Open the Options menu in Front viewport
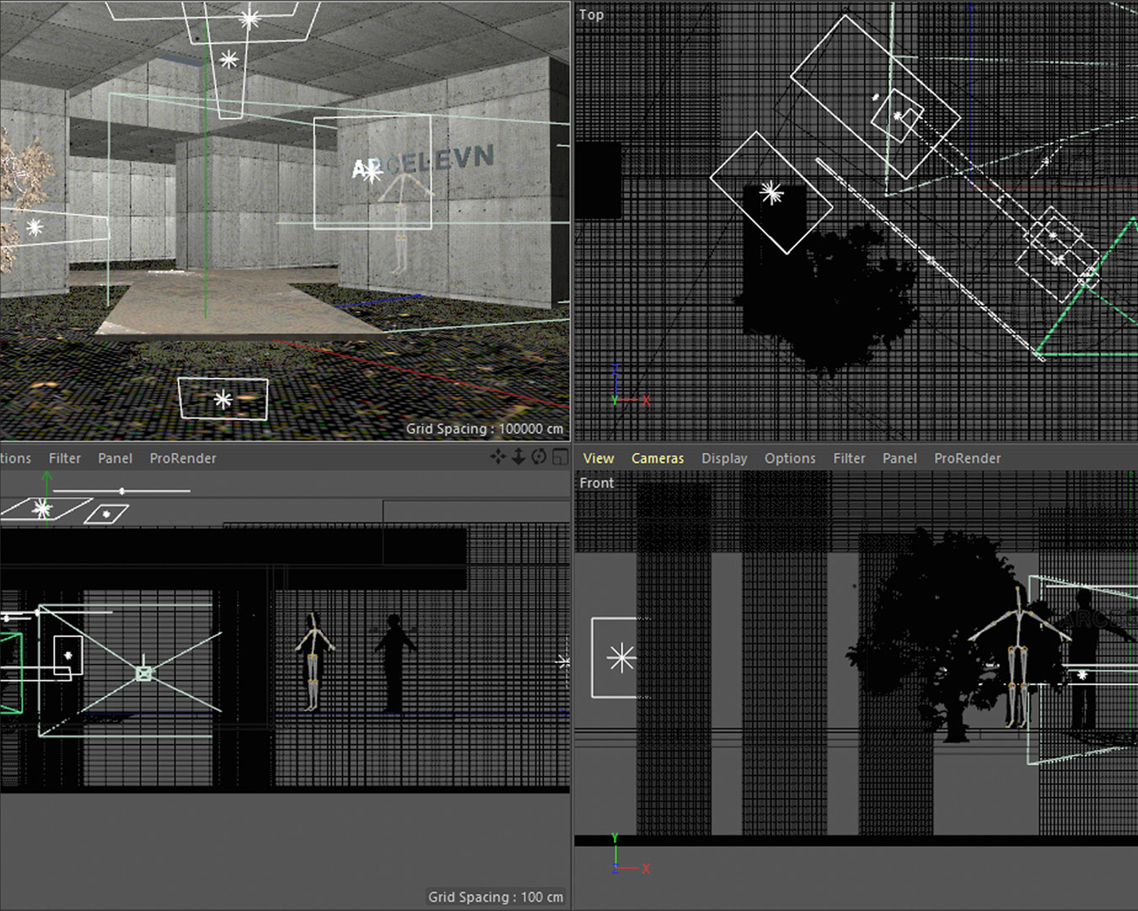1138x911 pixels. click(x=790, y=458)
